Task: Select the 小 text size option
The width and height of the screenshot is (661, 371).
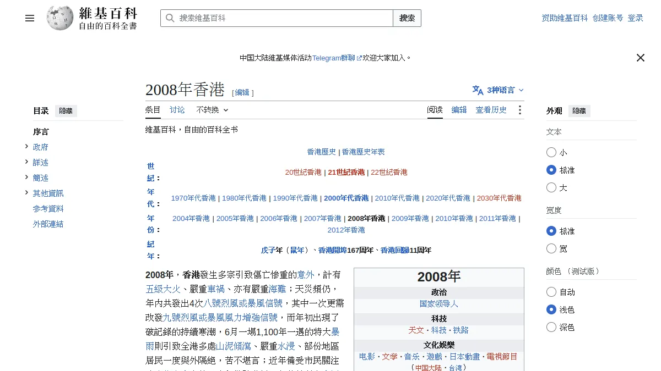Action: (x=551, y=152)
